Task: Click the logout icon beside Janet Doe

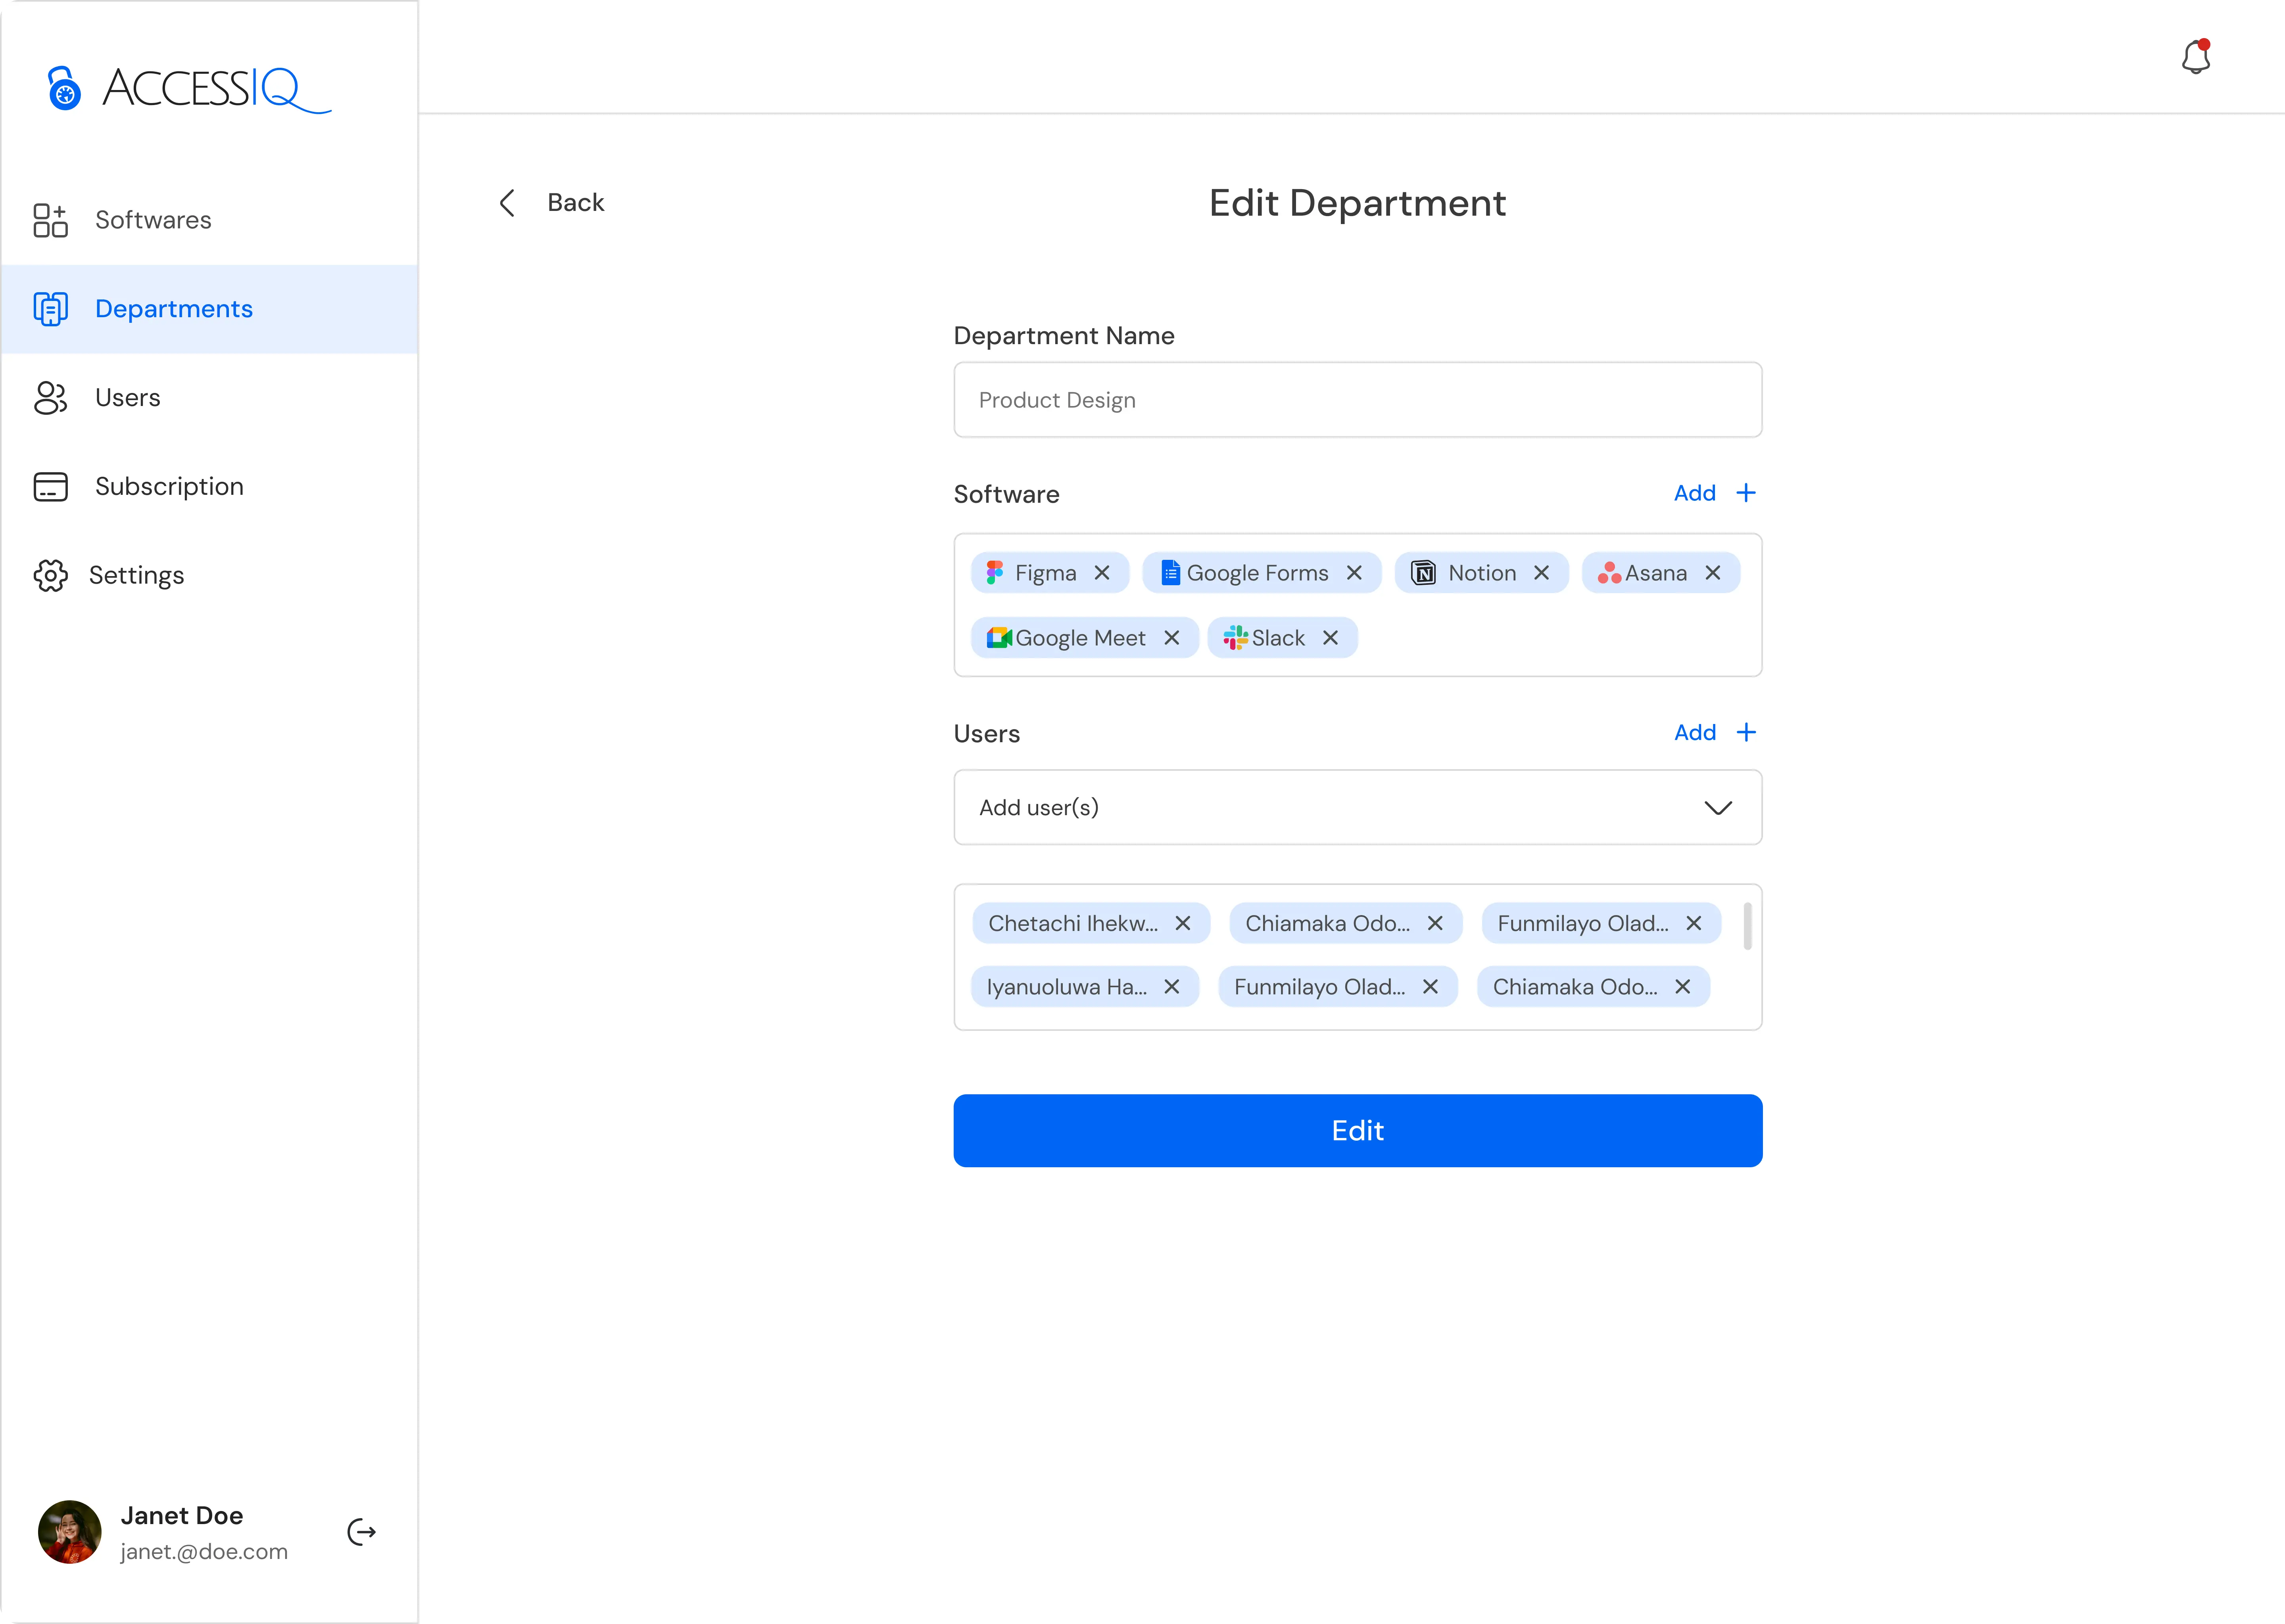Action: click(x=361, y=1532)
